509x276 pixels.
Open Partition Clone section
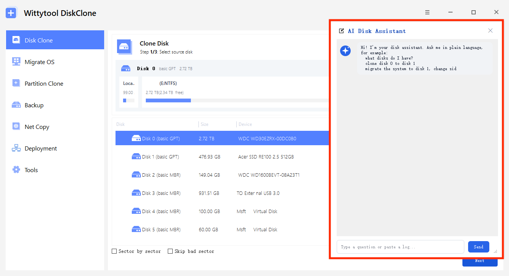click(55, 83)
